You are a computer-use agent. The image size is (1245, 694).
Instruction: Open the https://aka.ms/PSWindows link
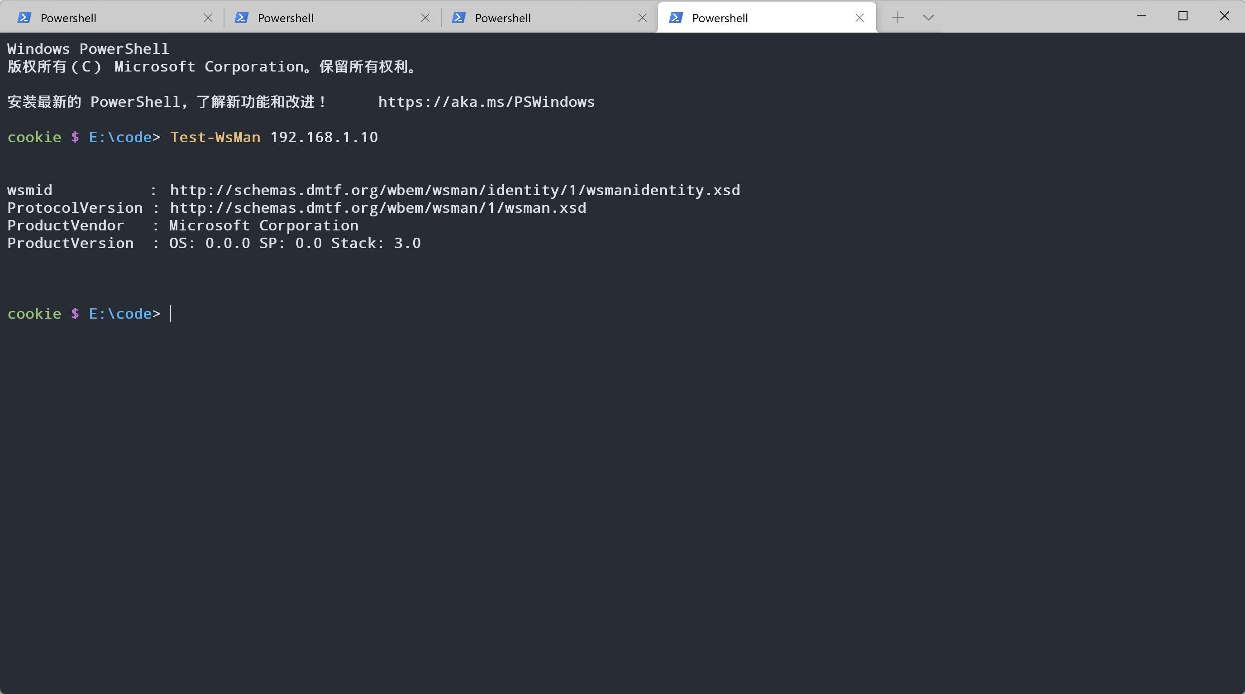(x=486, y=102)
